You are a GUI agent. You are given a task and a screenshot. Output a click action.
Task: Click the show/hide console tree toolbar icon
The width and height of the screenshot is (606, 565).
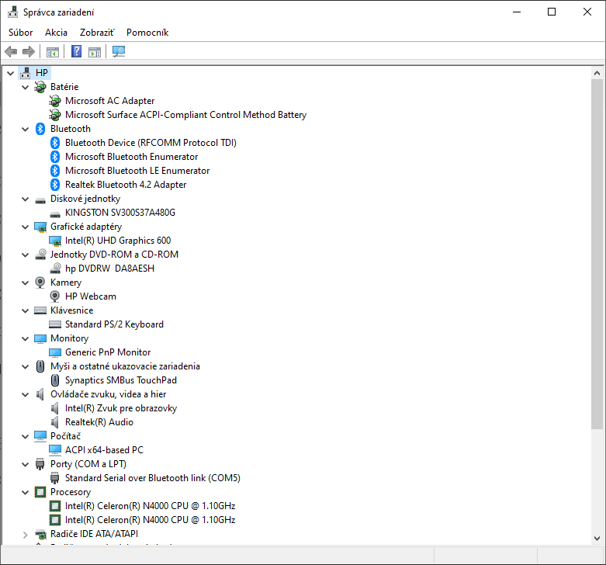point(53,52)
